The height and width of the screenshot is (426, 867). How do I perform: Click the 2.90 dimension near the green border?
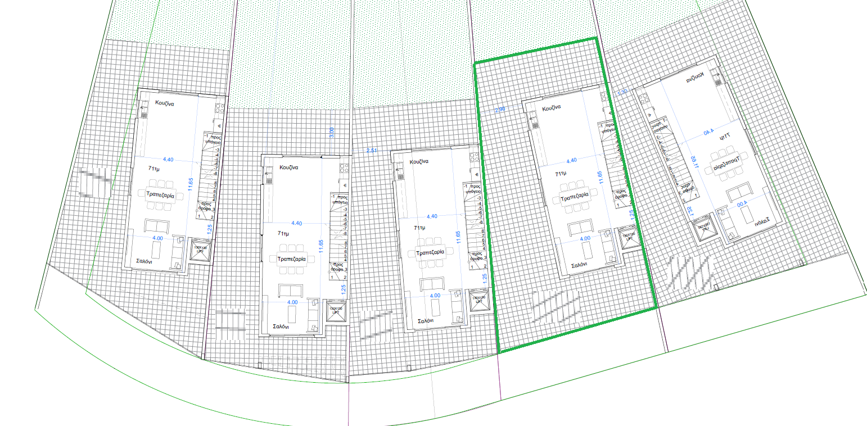coord(500,110)
